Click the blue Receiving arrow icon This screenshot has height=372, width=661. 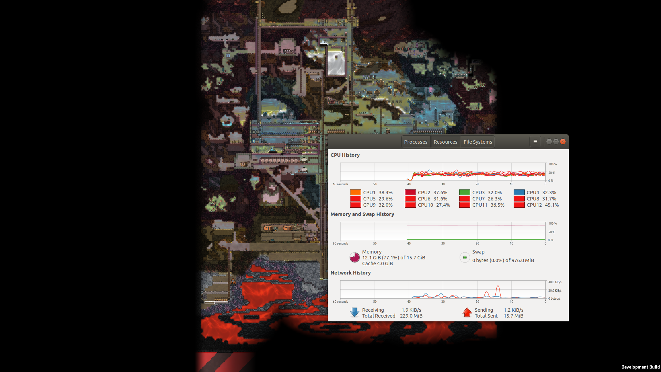[x=354, y=312]
